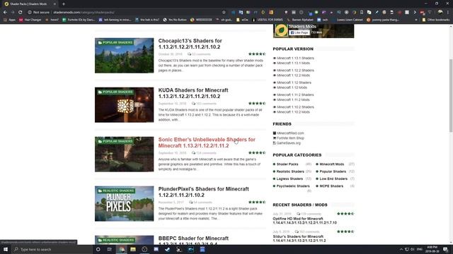The image size is (453, 254).
Task: Open Minecraft 1.13.1 Shaders link
Action: pos(295,58)
